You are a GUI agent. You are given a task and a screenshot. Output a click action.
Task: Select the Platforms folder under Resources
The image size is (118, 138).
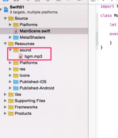click(28, 63)
